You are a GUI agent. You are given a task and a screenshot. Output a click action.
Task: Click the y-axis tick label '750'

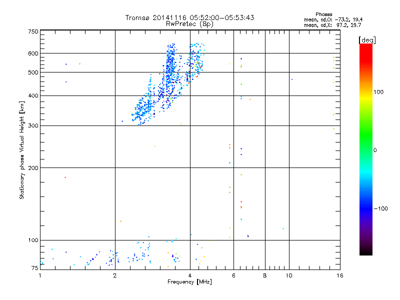coord(33,31)
